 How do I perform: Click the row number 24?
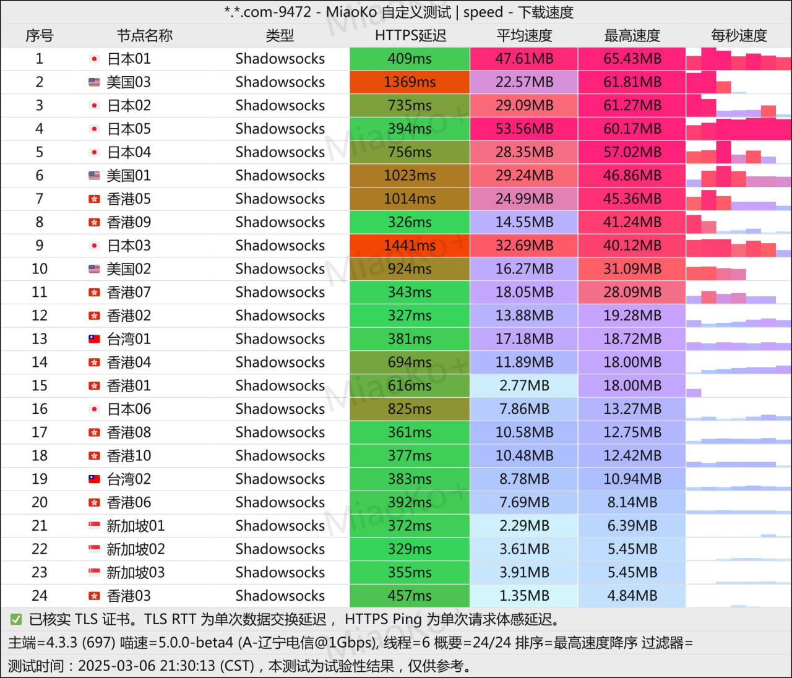[40, 596]
